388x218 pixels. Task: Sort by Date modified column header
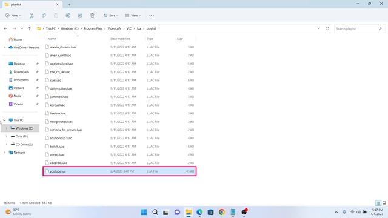pyautogui.click(x=120, y=39)
